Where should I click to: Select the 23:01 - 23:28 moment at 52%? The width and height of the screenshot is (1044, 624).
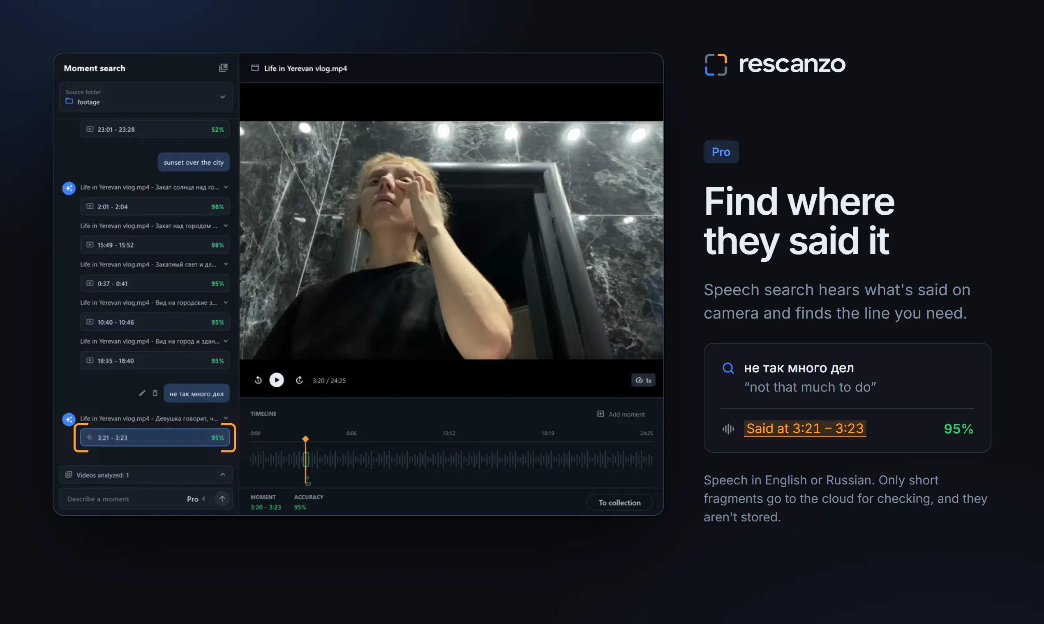coord(155,129)
